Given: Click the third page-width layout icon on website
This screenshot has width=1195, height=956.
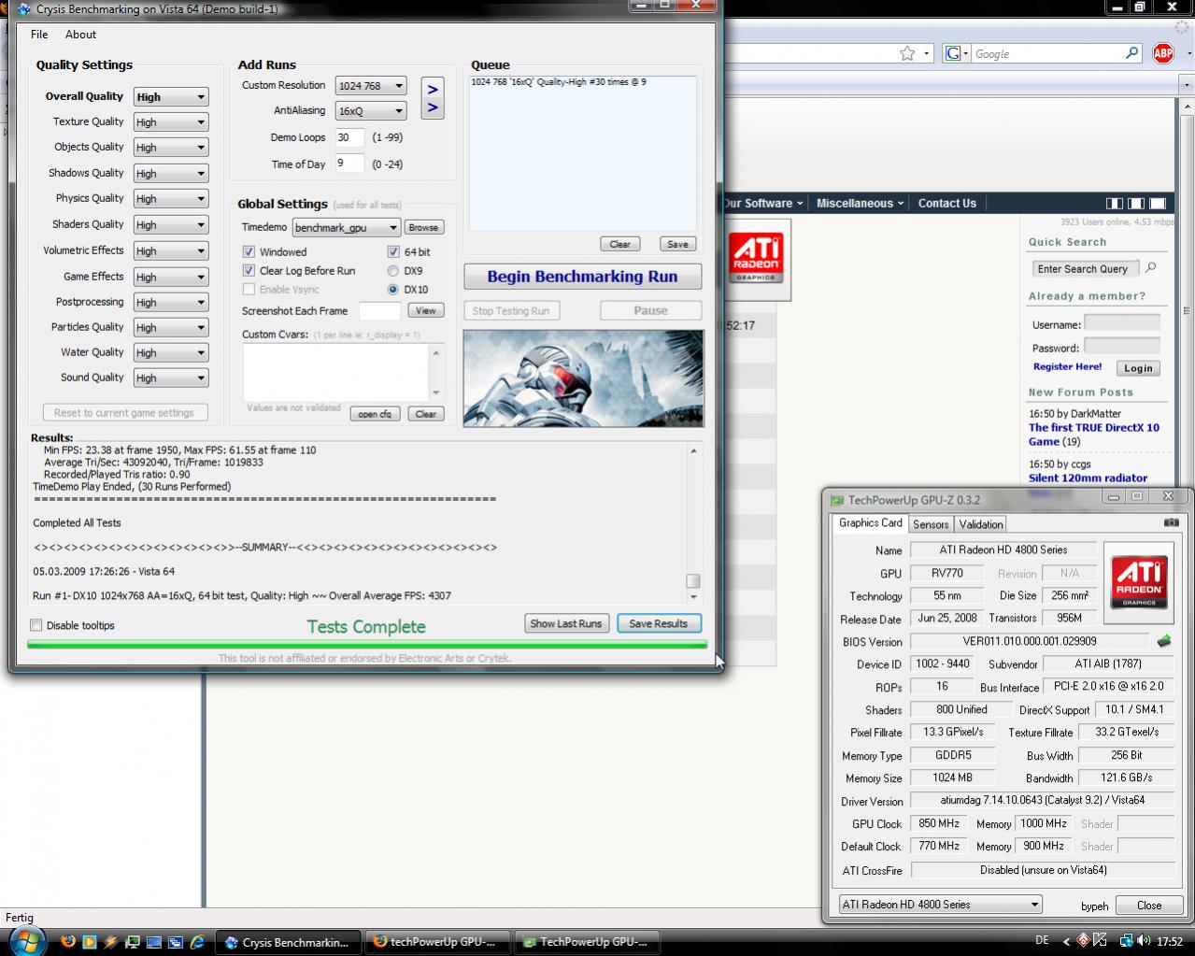Looking at the screenshot, I should [1158, 203].
